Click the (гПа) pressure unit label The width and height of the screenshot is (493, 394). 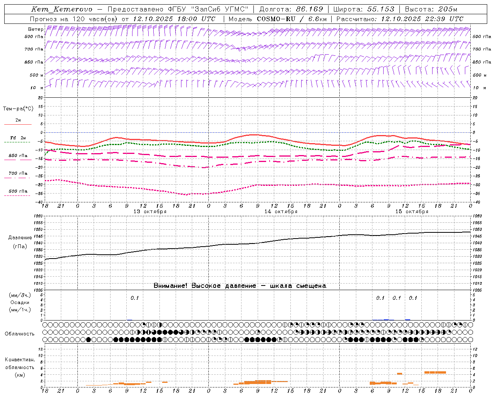coord(20,247)
